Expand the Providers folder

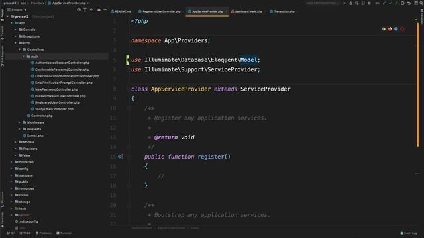pos(15,149)
